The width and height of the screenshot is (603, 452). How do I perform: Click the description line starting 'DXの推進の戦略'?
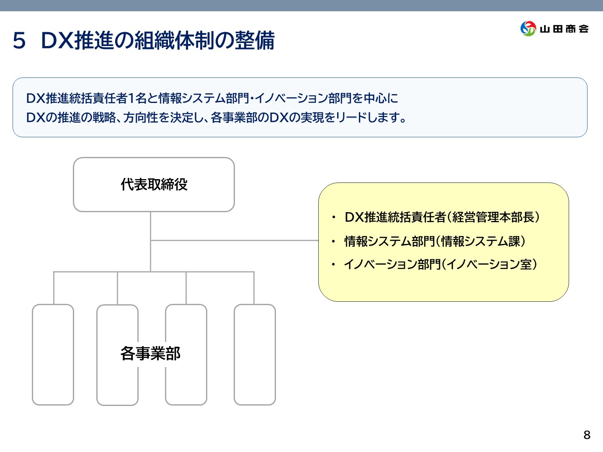click(x=216, y=118)
